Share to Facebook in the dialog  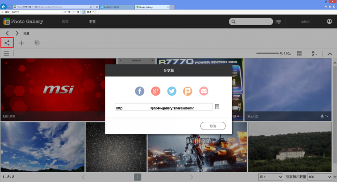(139, 91)
